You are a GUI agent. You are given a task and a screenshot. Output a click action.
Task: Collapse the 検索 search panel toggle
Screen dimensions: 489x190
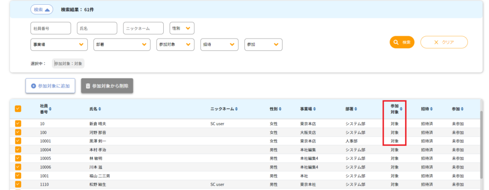42,10
